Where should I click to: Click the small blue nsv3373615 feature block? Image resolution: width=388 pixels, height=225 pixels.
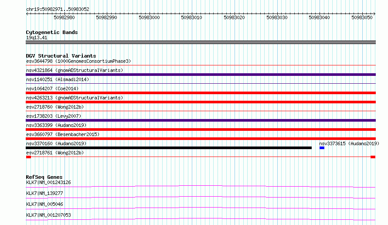[322, 148]
